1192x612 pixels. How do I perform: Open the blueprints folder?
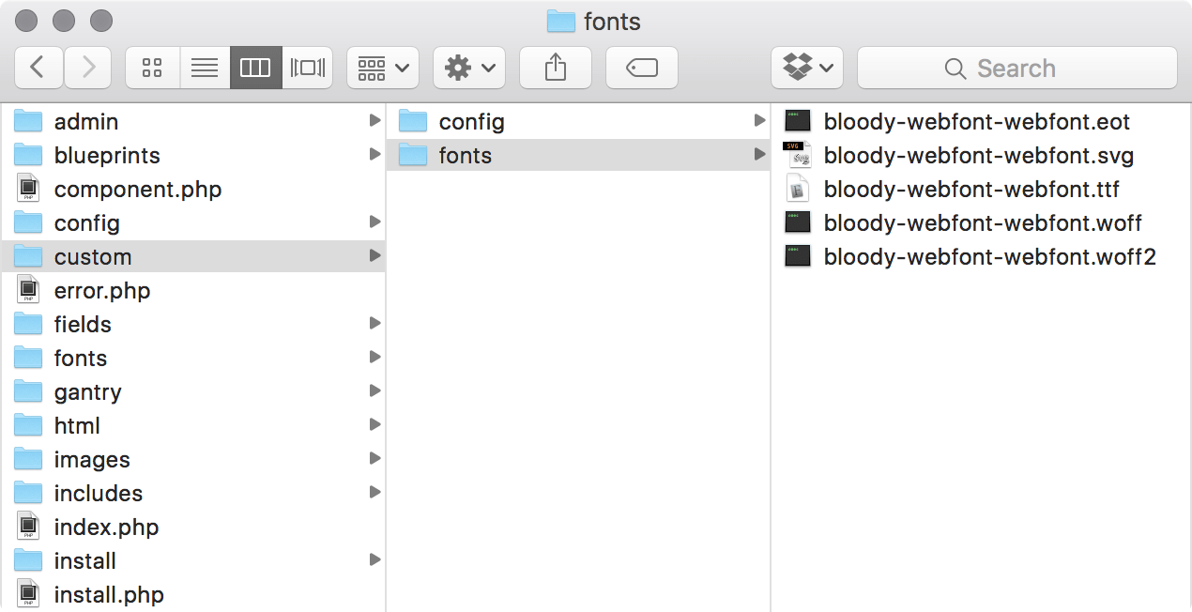tap(106, 156)
